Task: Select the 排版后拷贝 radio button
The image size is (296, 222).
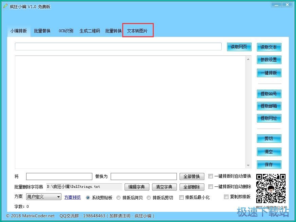Action: [x=119, y=197]
